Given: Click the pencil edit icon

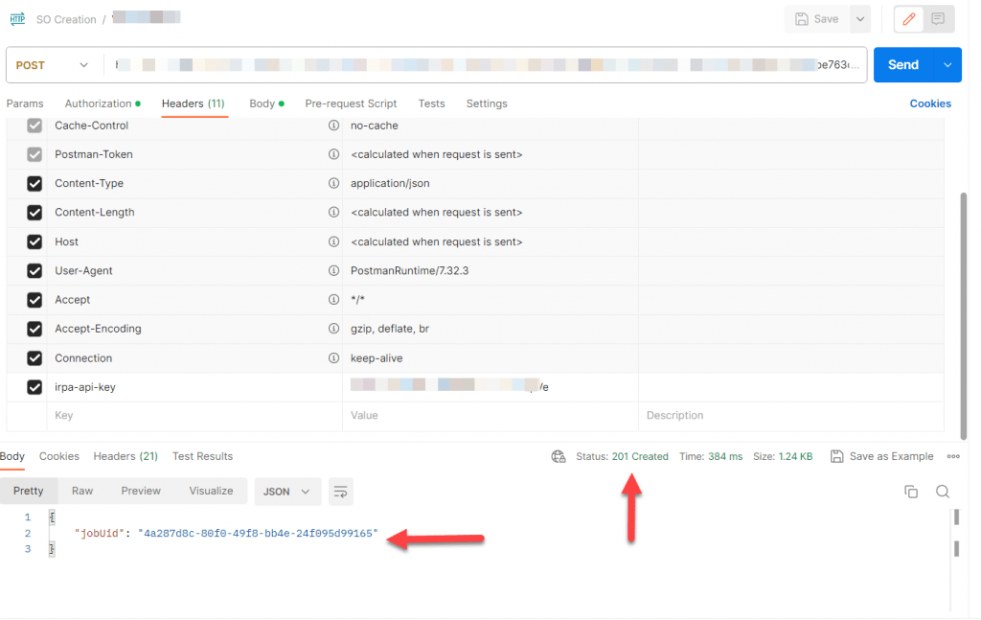Looking at the screenshot, I should coord(909,19).
